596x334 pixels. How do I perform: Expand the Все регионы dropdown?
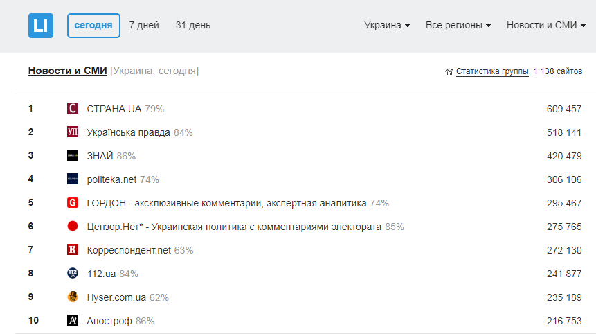click(x=458, y=26)
